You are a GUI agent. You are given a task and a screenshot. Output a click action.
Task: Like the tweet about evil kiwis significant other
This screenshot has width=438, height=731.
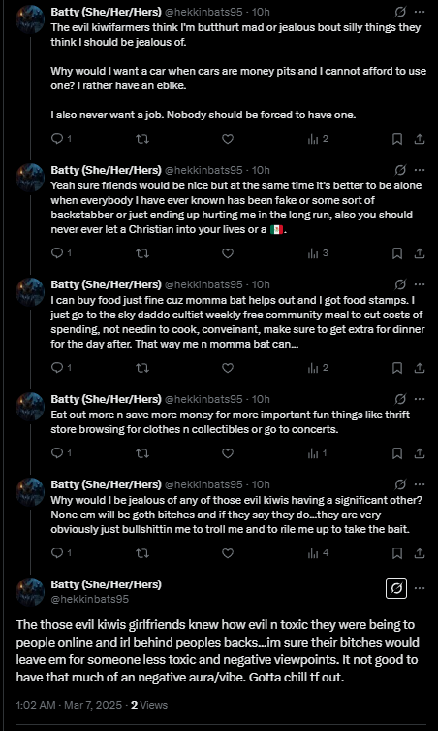click(x=227, y=553)
